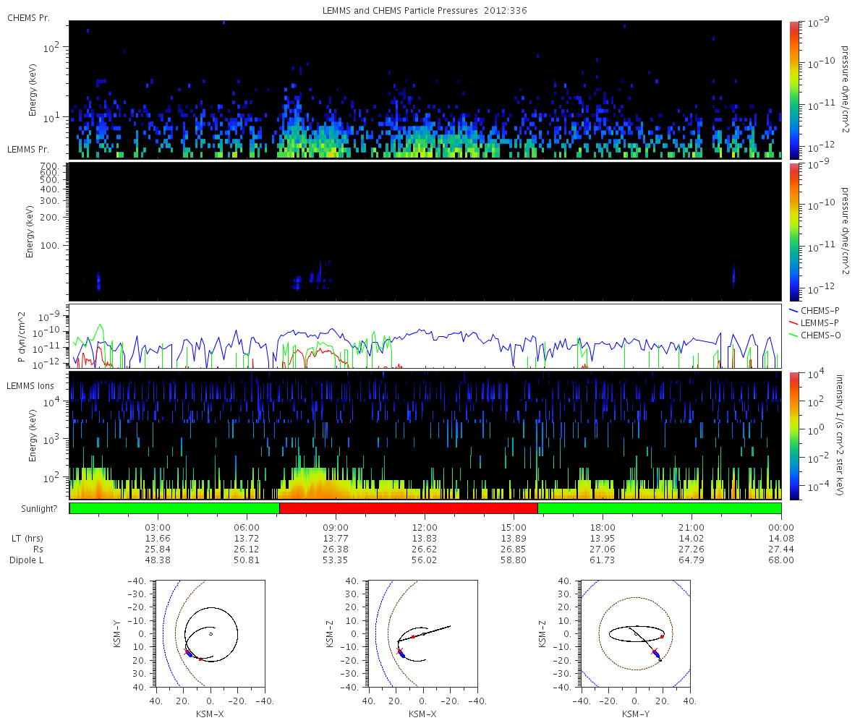The image size is (868, 723).
Task: Click the pressure line plot panel
Action: [x=425, y=335]
